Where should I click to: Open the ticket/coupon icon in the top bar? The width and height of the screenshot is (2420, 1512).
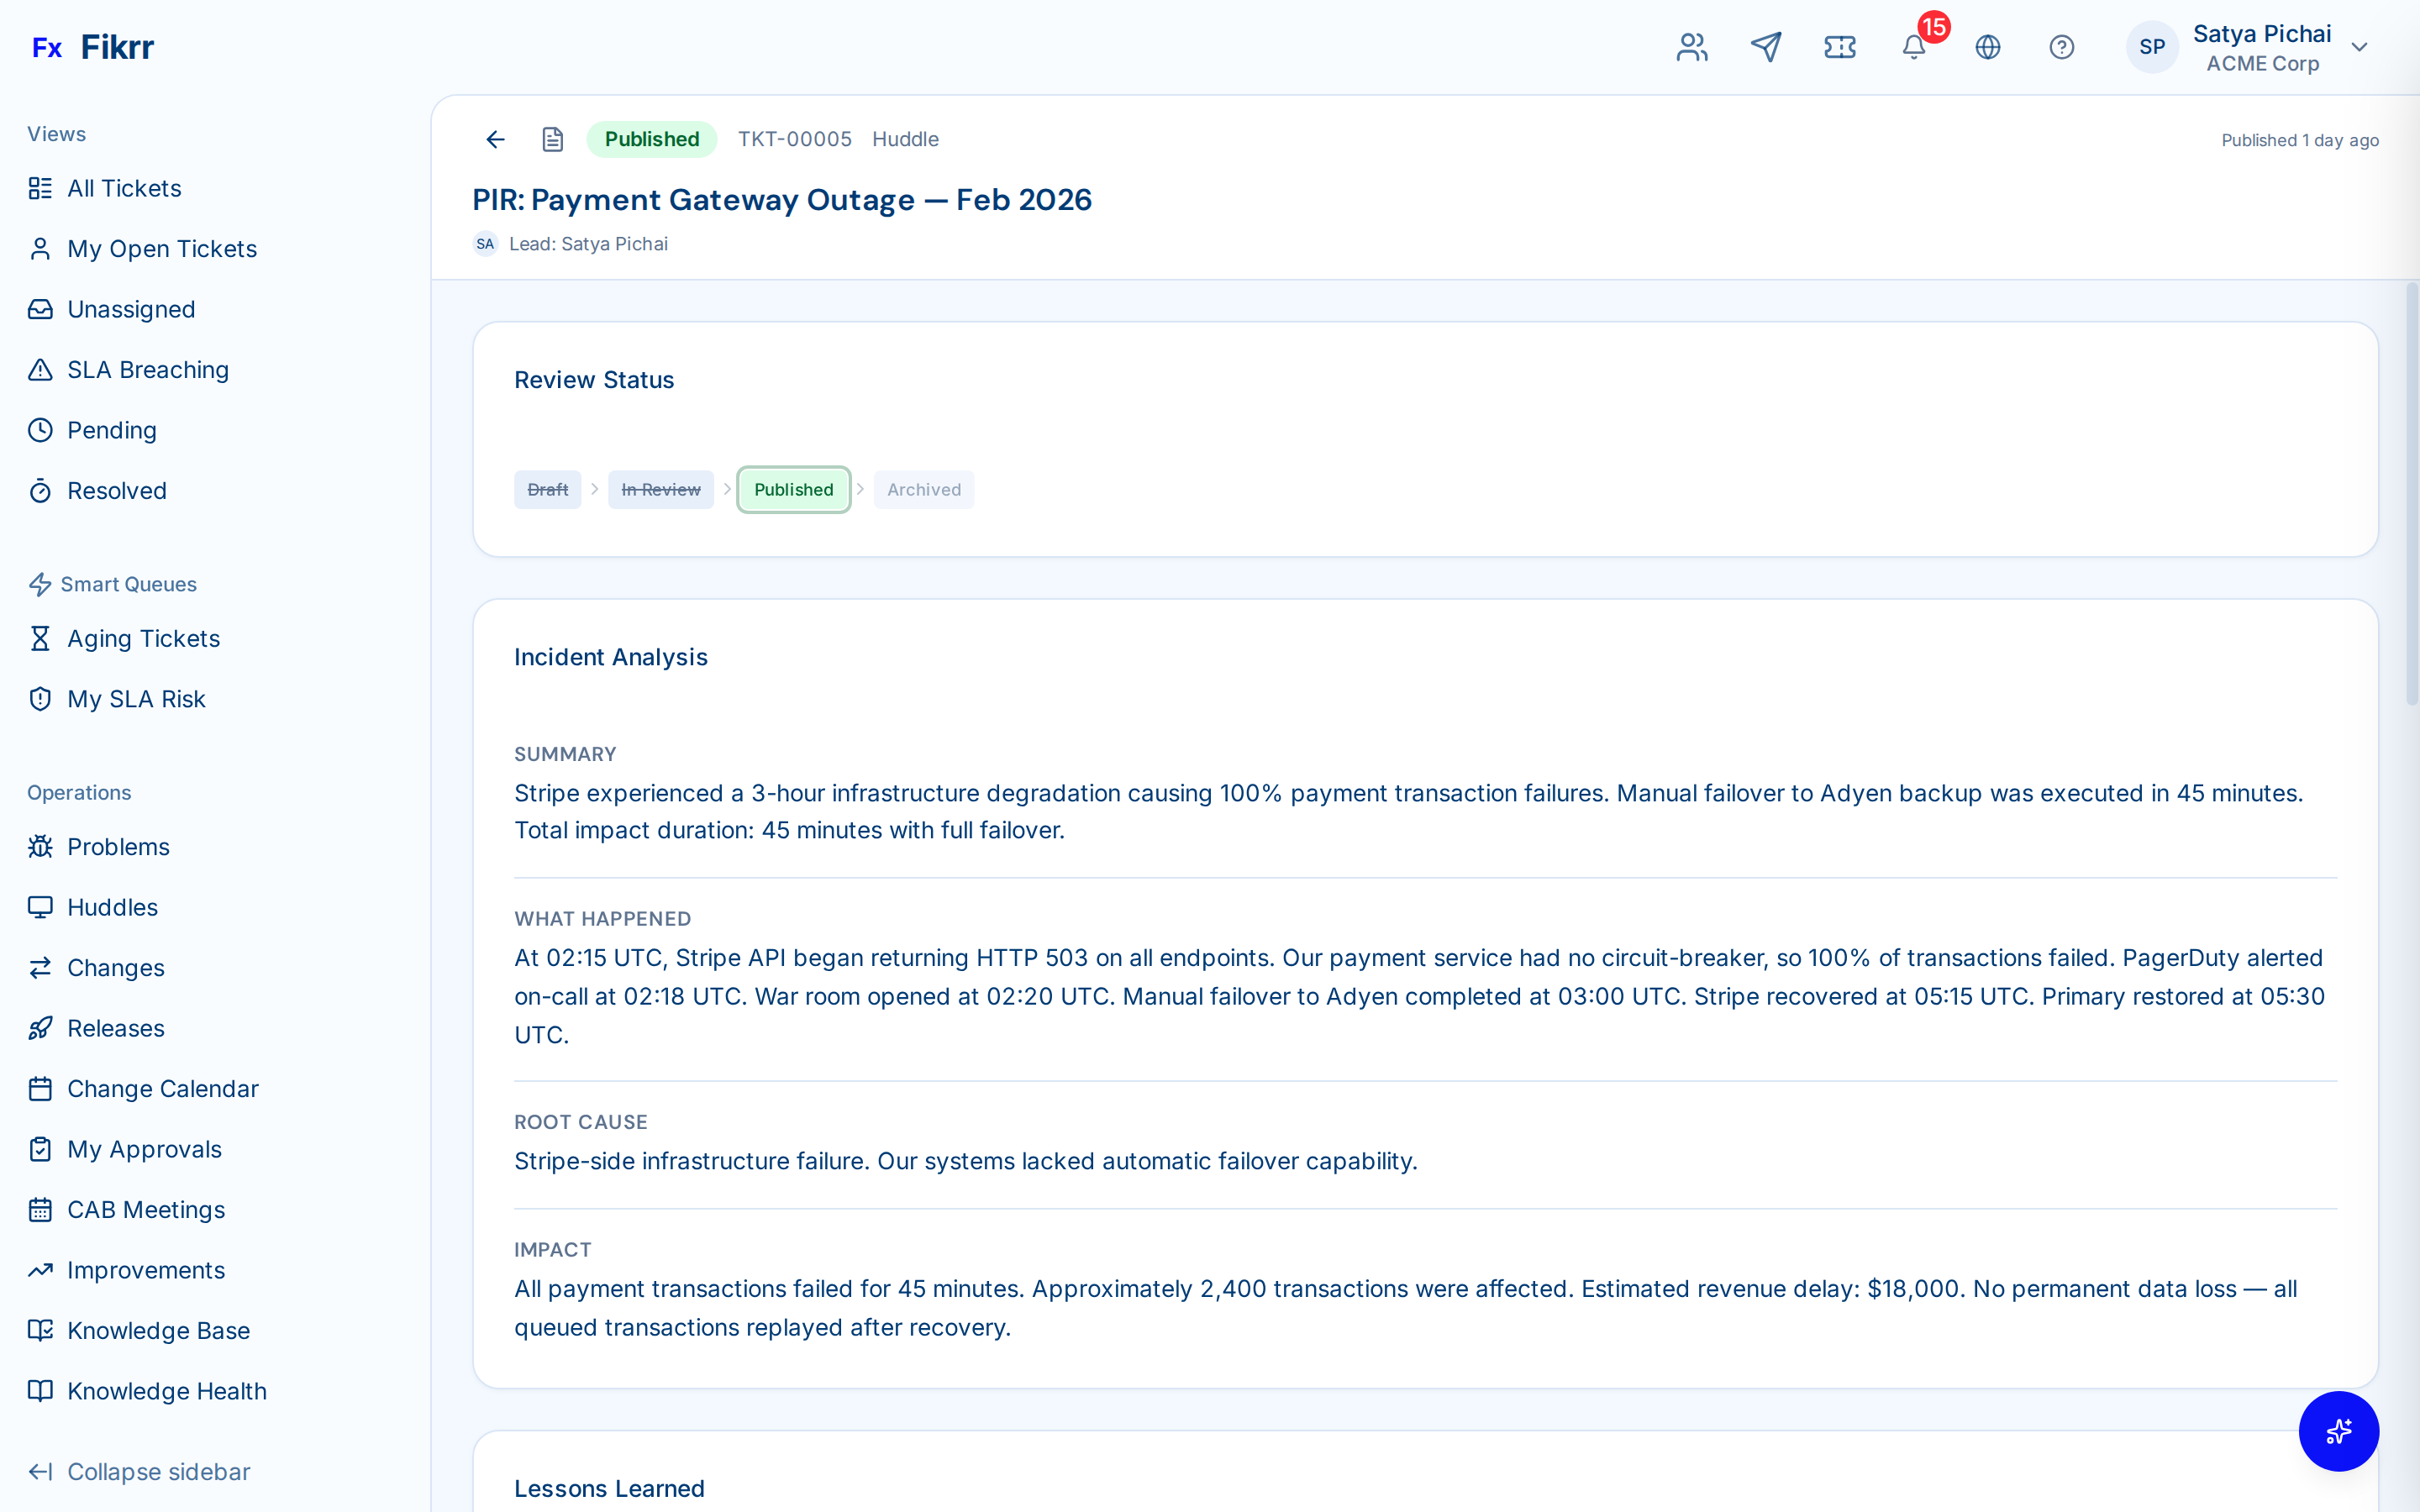click(1840, 46)
